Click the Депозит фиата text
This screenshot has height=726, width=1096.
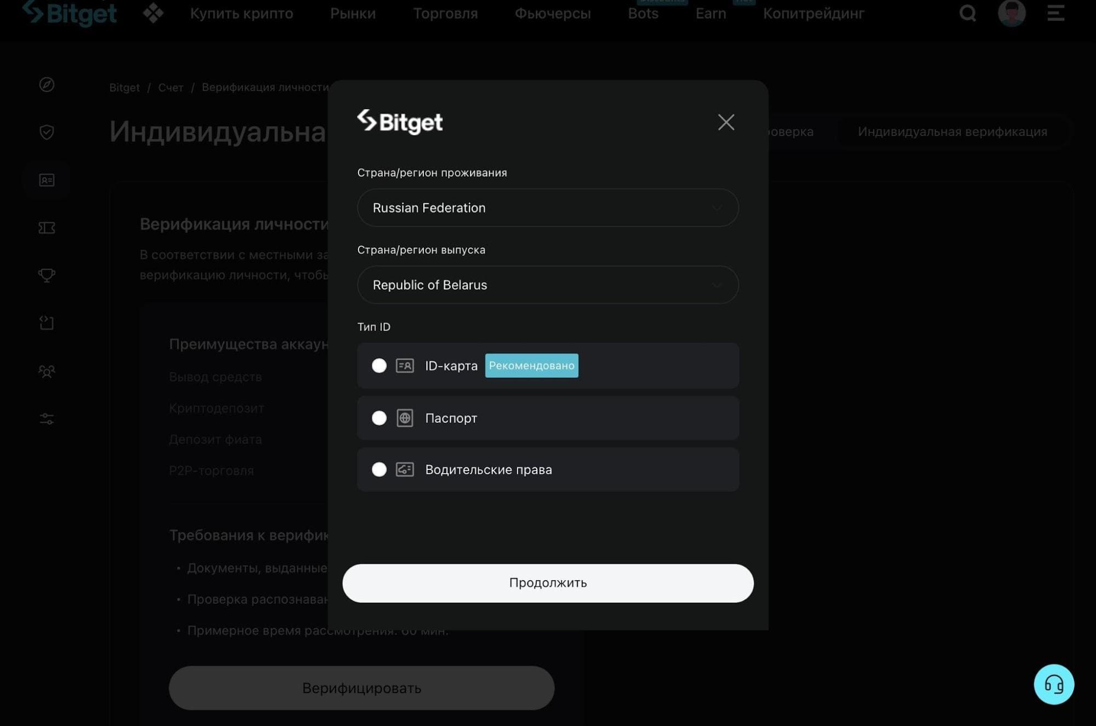point(215,439)
